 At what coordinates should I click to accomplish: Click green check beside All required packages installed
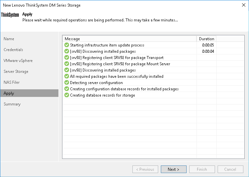(x=67, y=76)
